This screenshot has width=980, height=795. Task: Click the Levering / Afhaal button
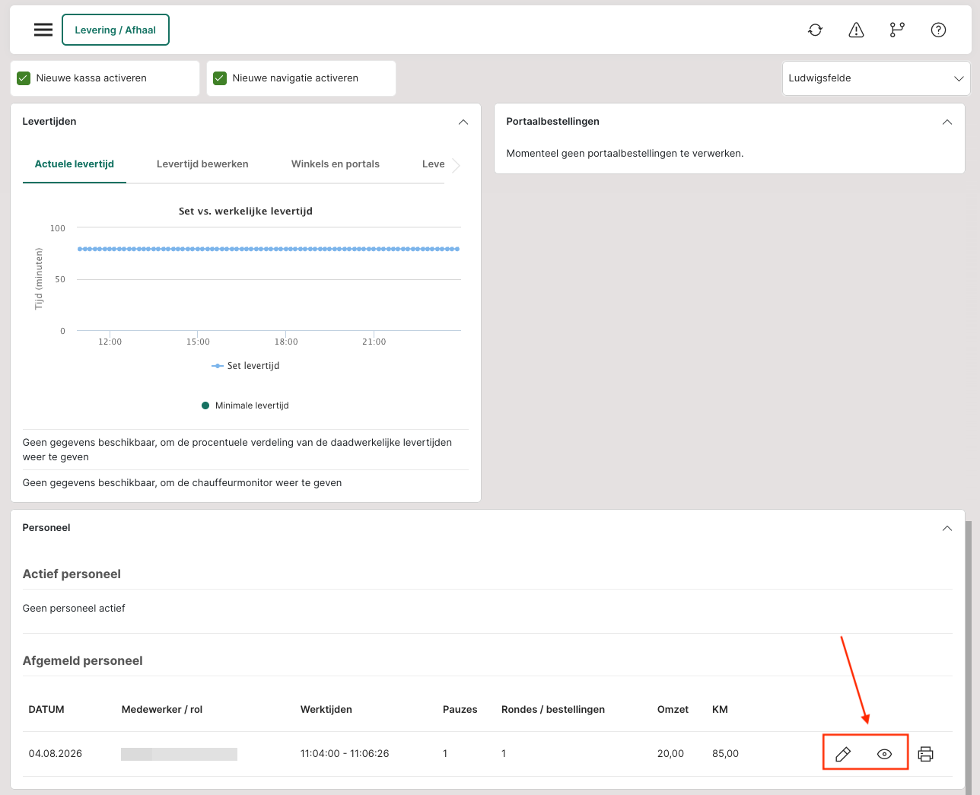pos(115,30)
